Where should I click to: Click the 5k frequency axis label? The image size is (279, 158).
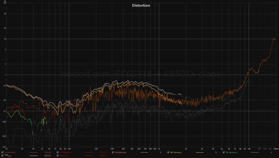pos(222,149)
